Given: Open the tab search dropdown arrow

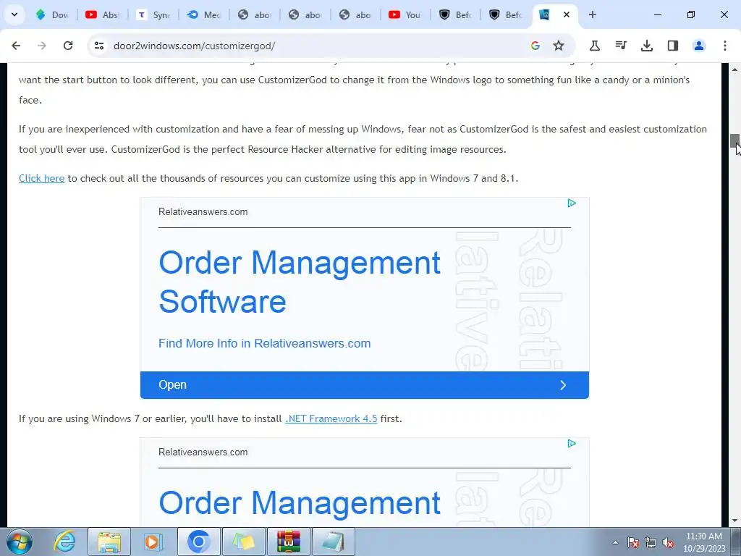Looking at the screenshot, I should pos(14,14).
